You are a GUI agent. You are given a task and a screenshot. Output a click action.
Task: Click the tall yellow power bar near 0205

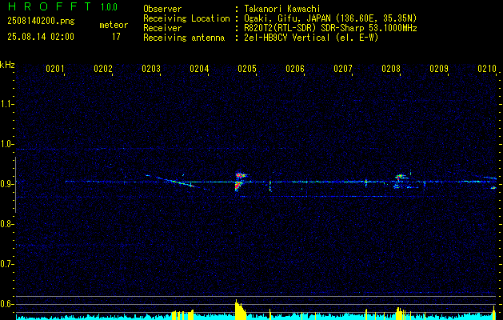click(x=240, y=310)
